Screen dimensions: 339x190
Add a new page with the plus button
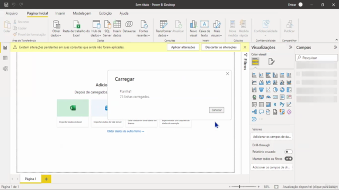46,179
